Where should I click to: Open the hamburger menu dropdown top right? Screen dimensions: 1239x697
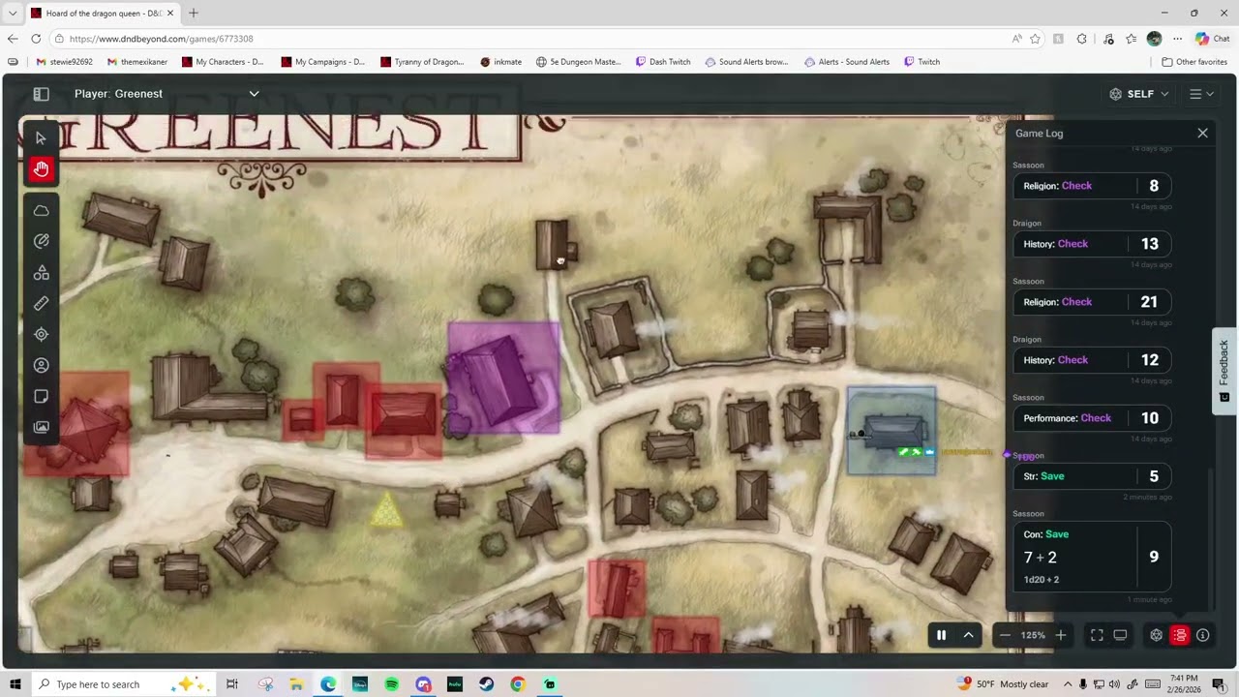pos(1201,94)
